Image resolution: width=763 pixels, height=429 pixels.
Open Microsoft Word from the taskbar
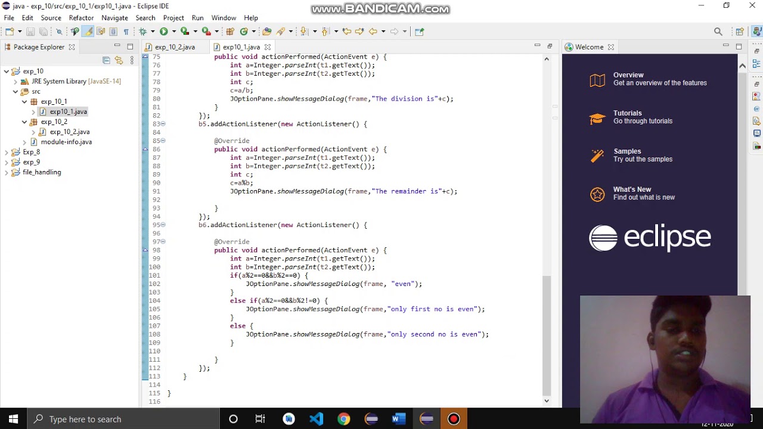coord(399,419)
